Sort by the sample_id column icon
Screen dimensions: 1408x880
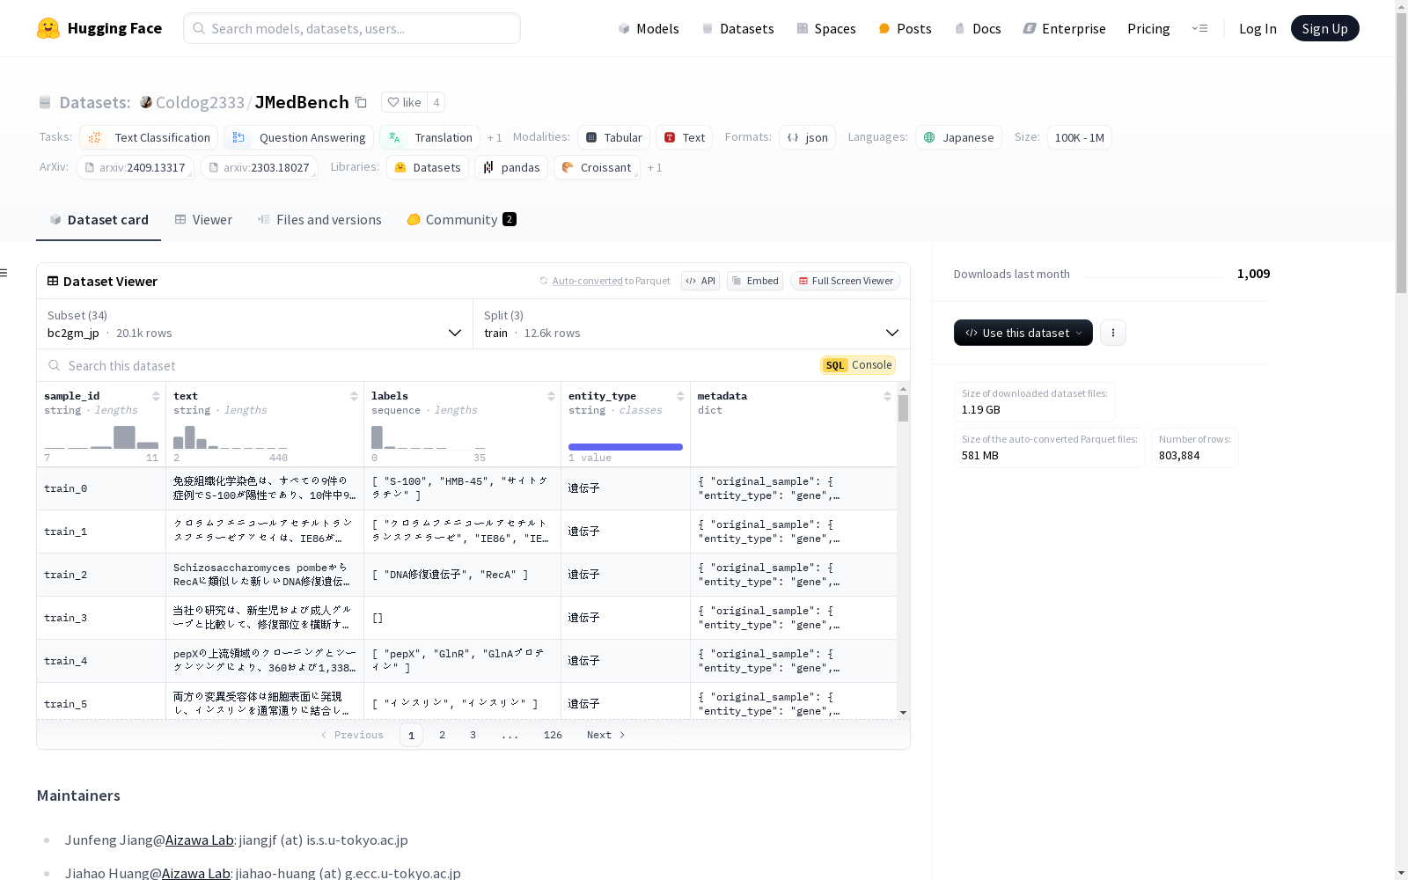coord(156,396)
